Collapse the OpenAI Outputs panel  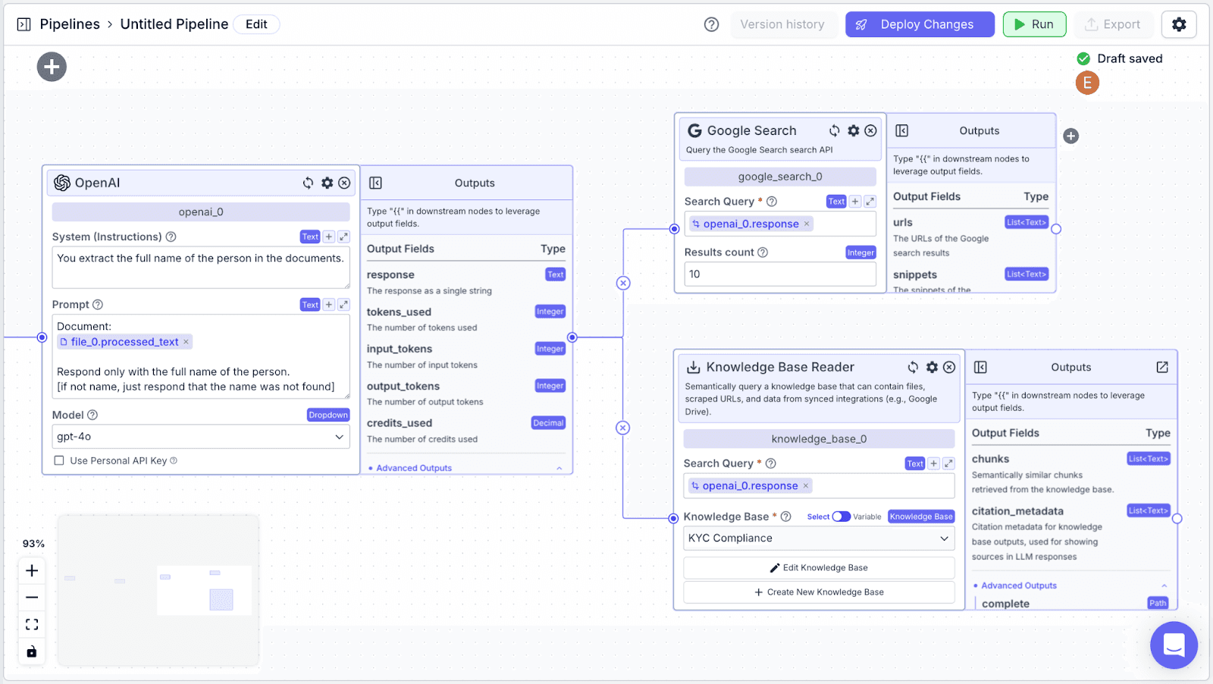click(375, 183)
